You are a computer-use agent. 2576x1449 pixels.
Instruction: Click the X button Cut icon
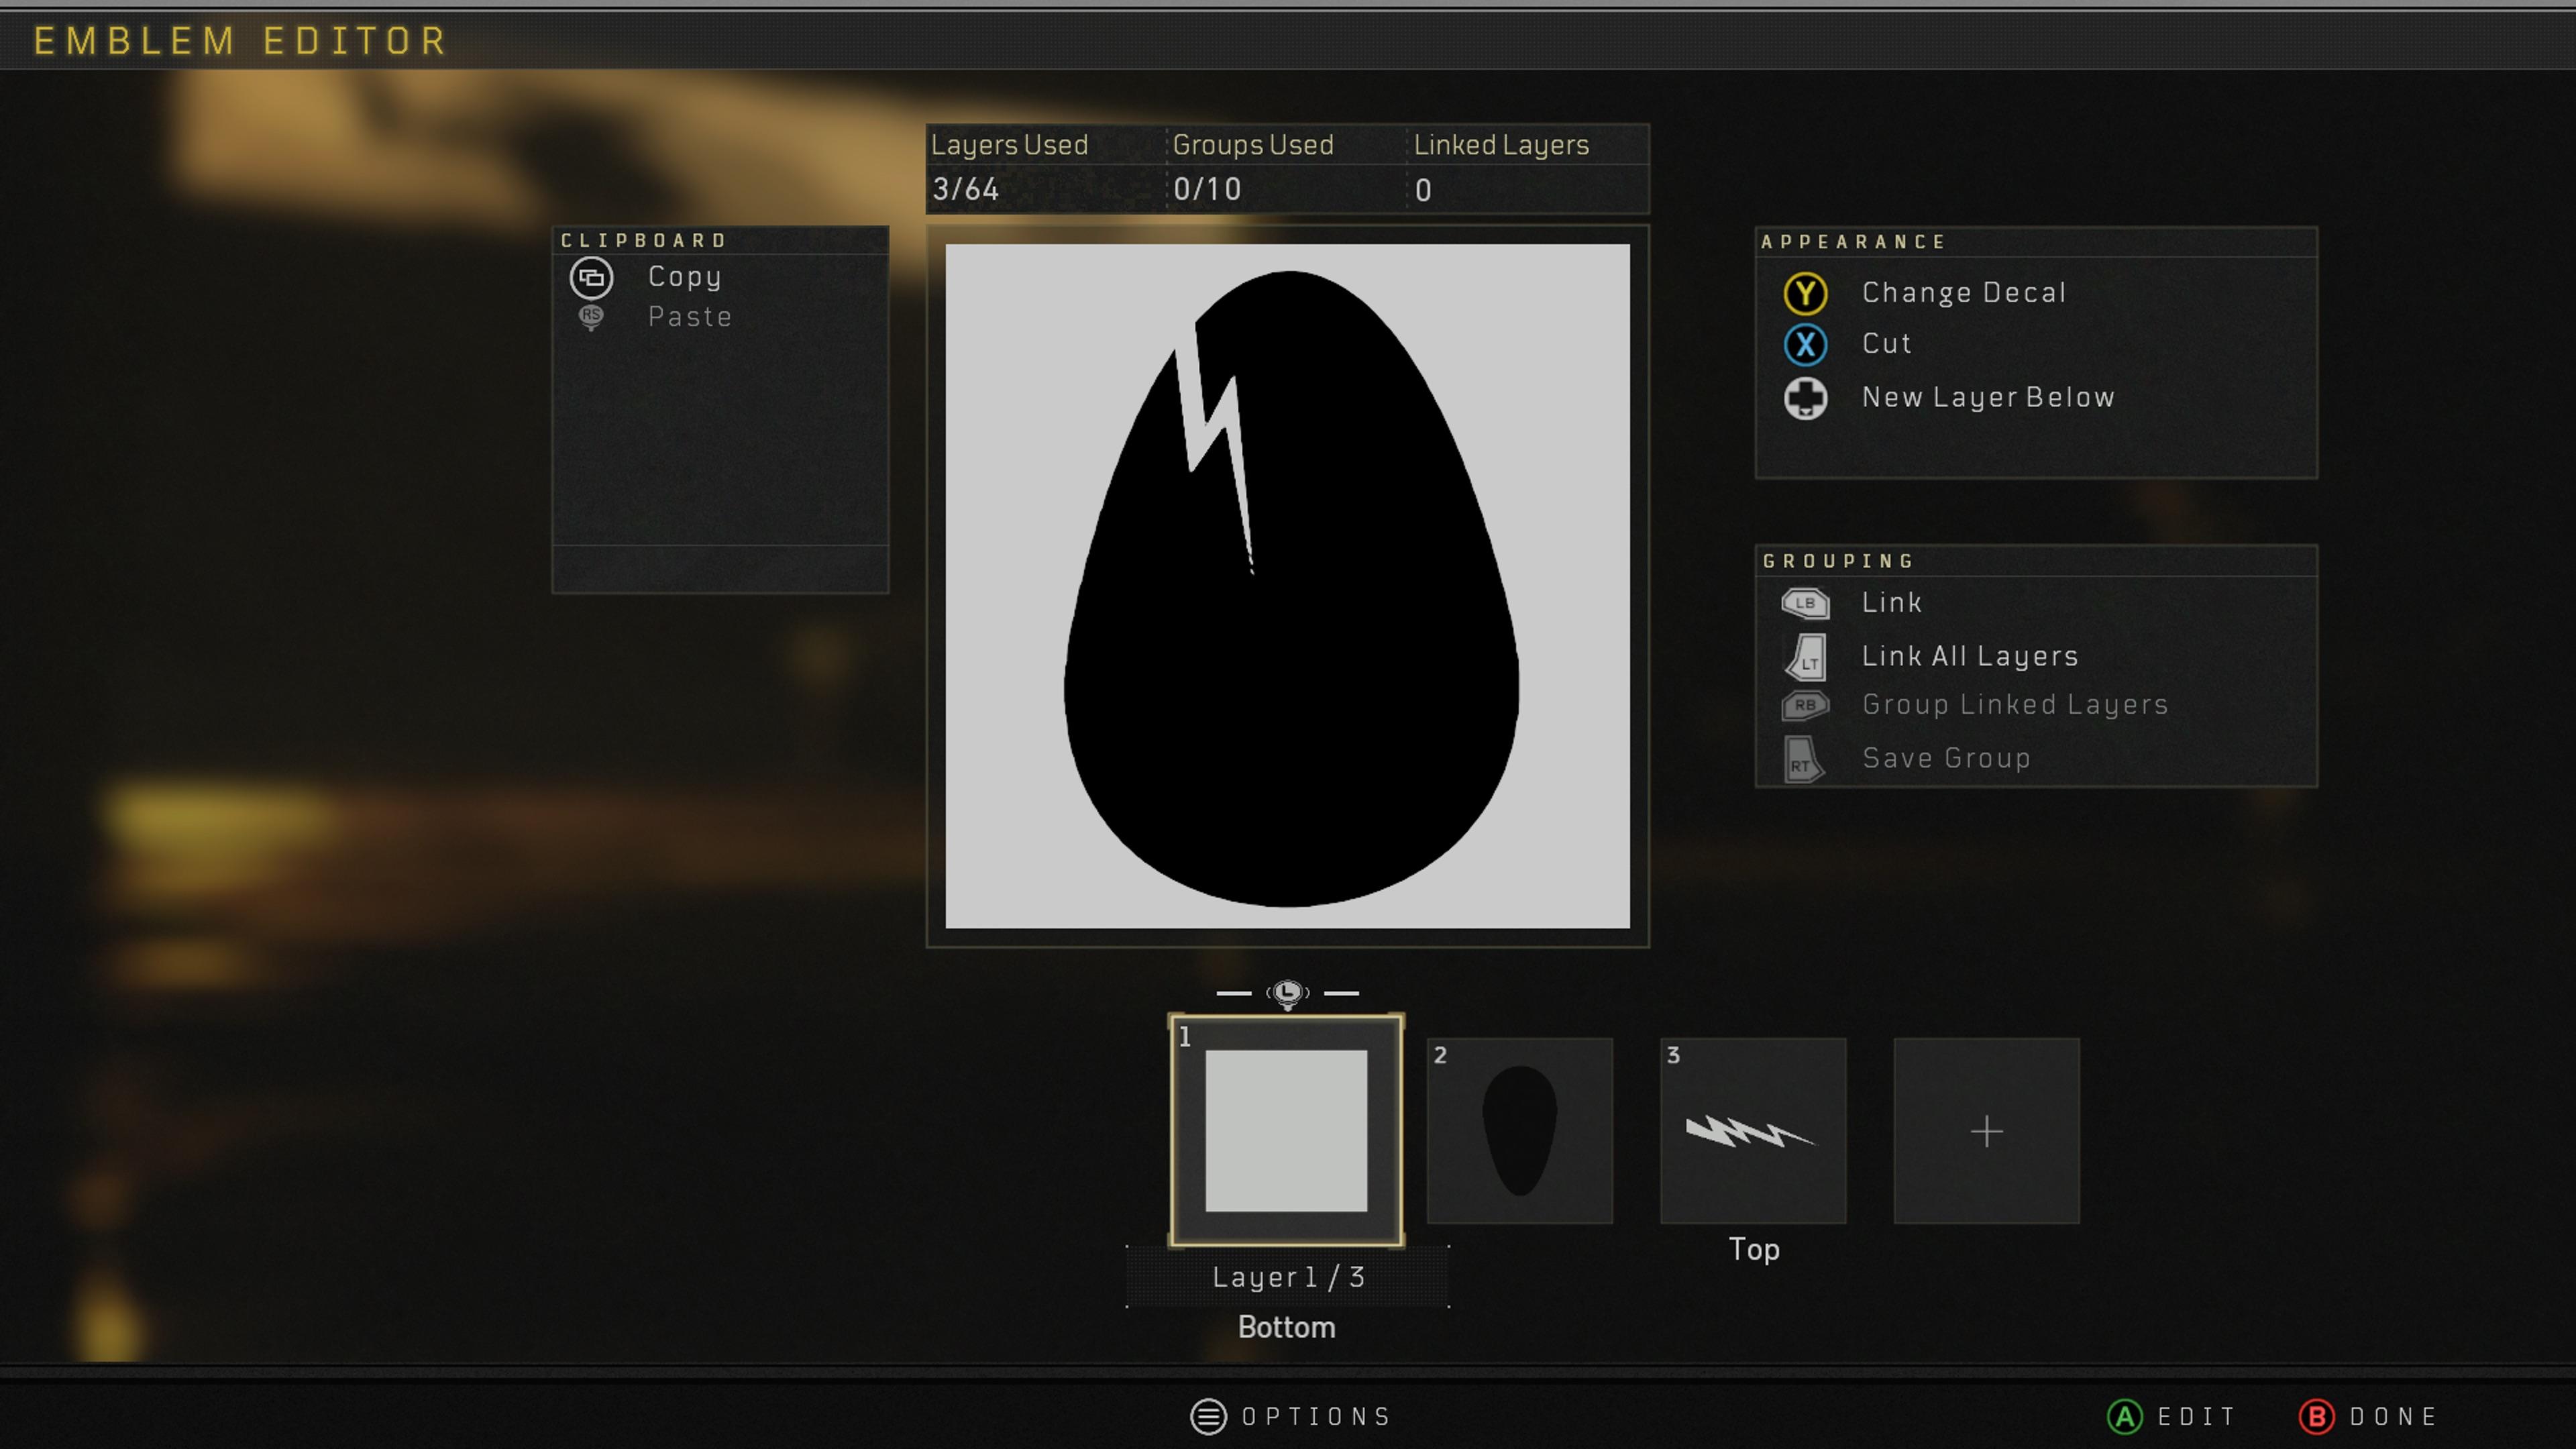pos(1805,344)
